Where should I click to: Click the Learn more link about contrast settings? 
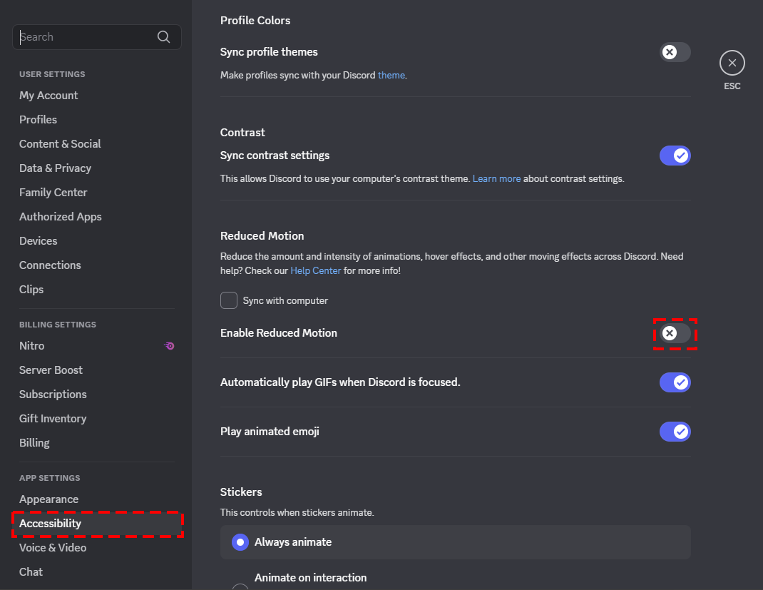[x=496, y=178]
